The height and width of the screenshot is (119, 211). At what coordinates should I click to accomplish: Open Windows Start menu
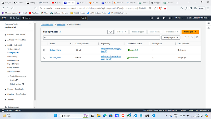[56, 116]
